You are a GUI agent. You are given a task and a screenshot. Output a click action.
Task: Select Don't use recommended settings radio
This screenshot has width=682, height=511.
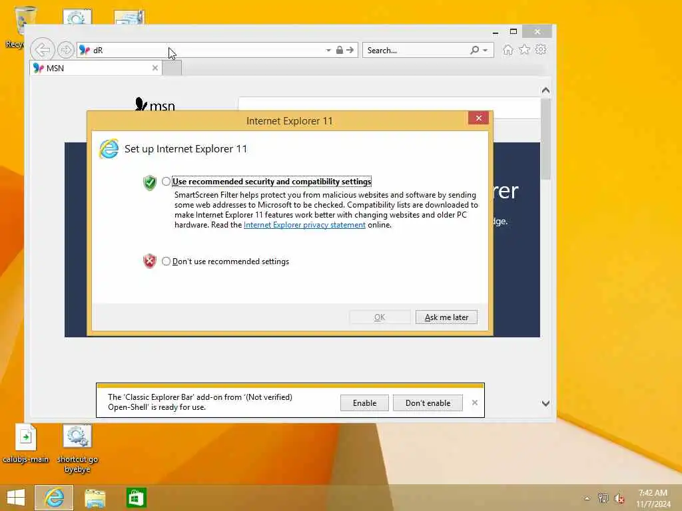tap(166, 261)
